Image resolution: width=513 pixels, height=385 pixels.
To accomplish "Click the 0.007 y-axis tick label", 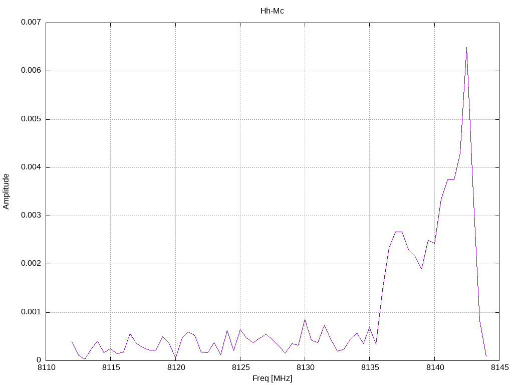I will tap(31, 22).
